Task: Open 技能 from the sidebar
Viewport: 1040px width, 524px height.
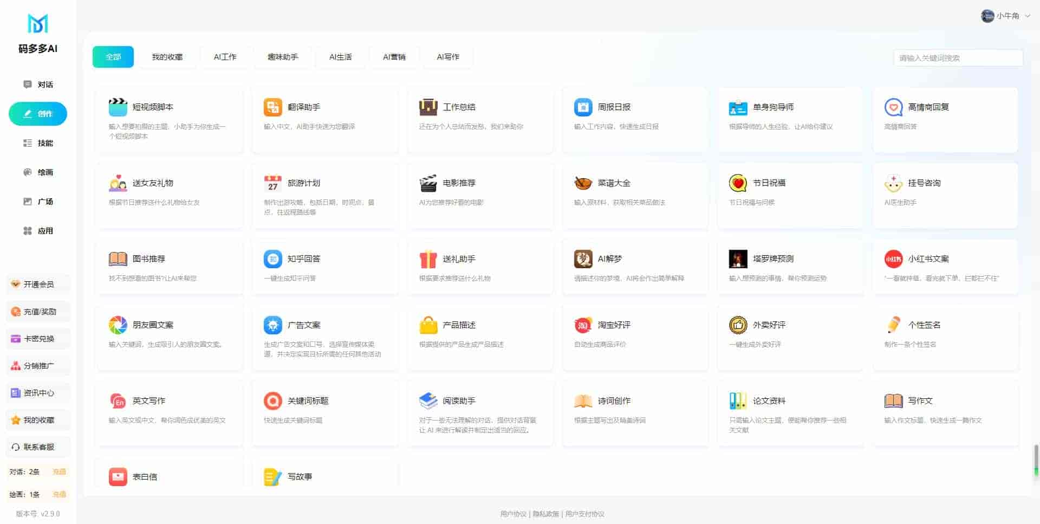Action: 38,143
